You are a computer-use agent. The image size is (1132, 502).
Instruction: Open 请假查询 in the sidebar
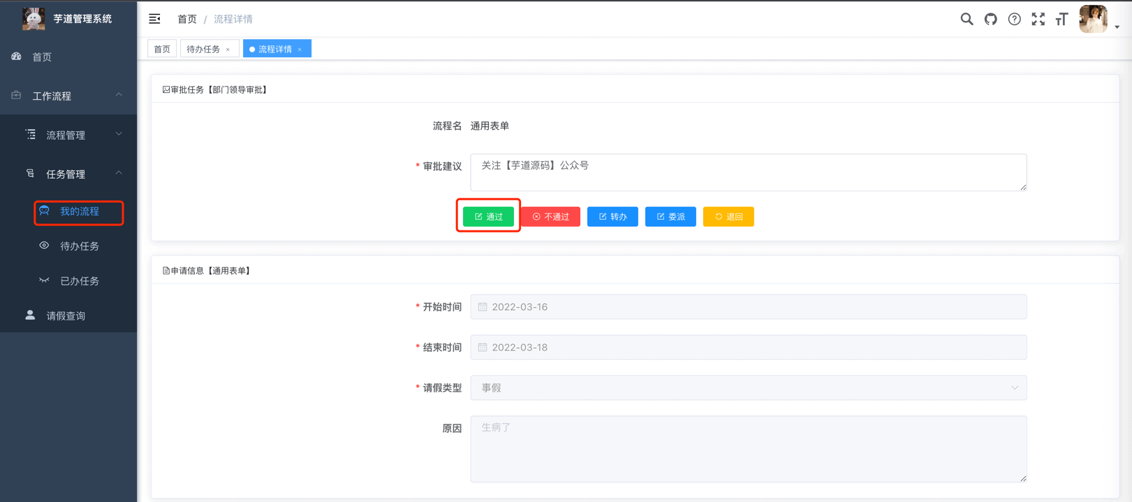coord(66,316)
